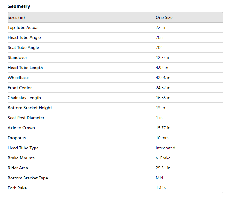This screenshot has width=230, height=198.
Task: Select the 15.77 in axle to crown value
Action: [163, 128]
